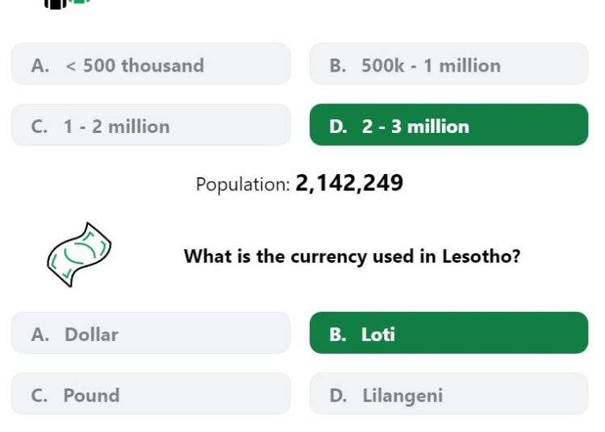Screen dimensions: 605x432
Task: Click the population figure 2,142,249
Action: coord(349,183)
